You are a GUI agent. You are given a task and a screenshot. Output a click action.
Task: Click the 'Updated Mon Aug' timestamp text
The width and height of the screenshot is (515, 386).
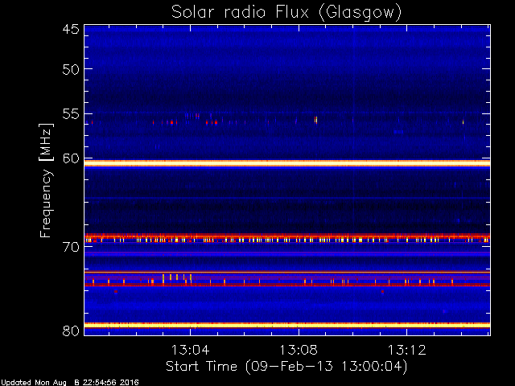pos(70,383)
